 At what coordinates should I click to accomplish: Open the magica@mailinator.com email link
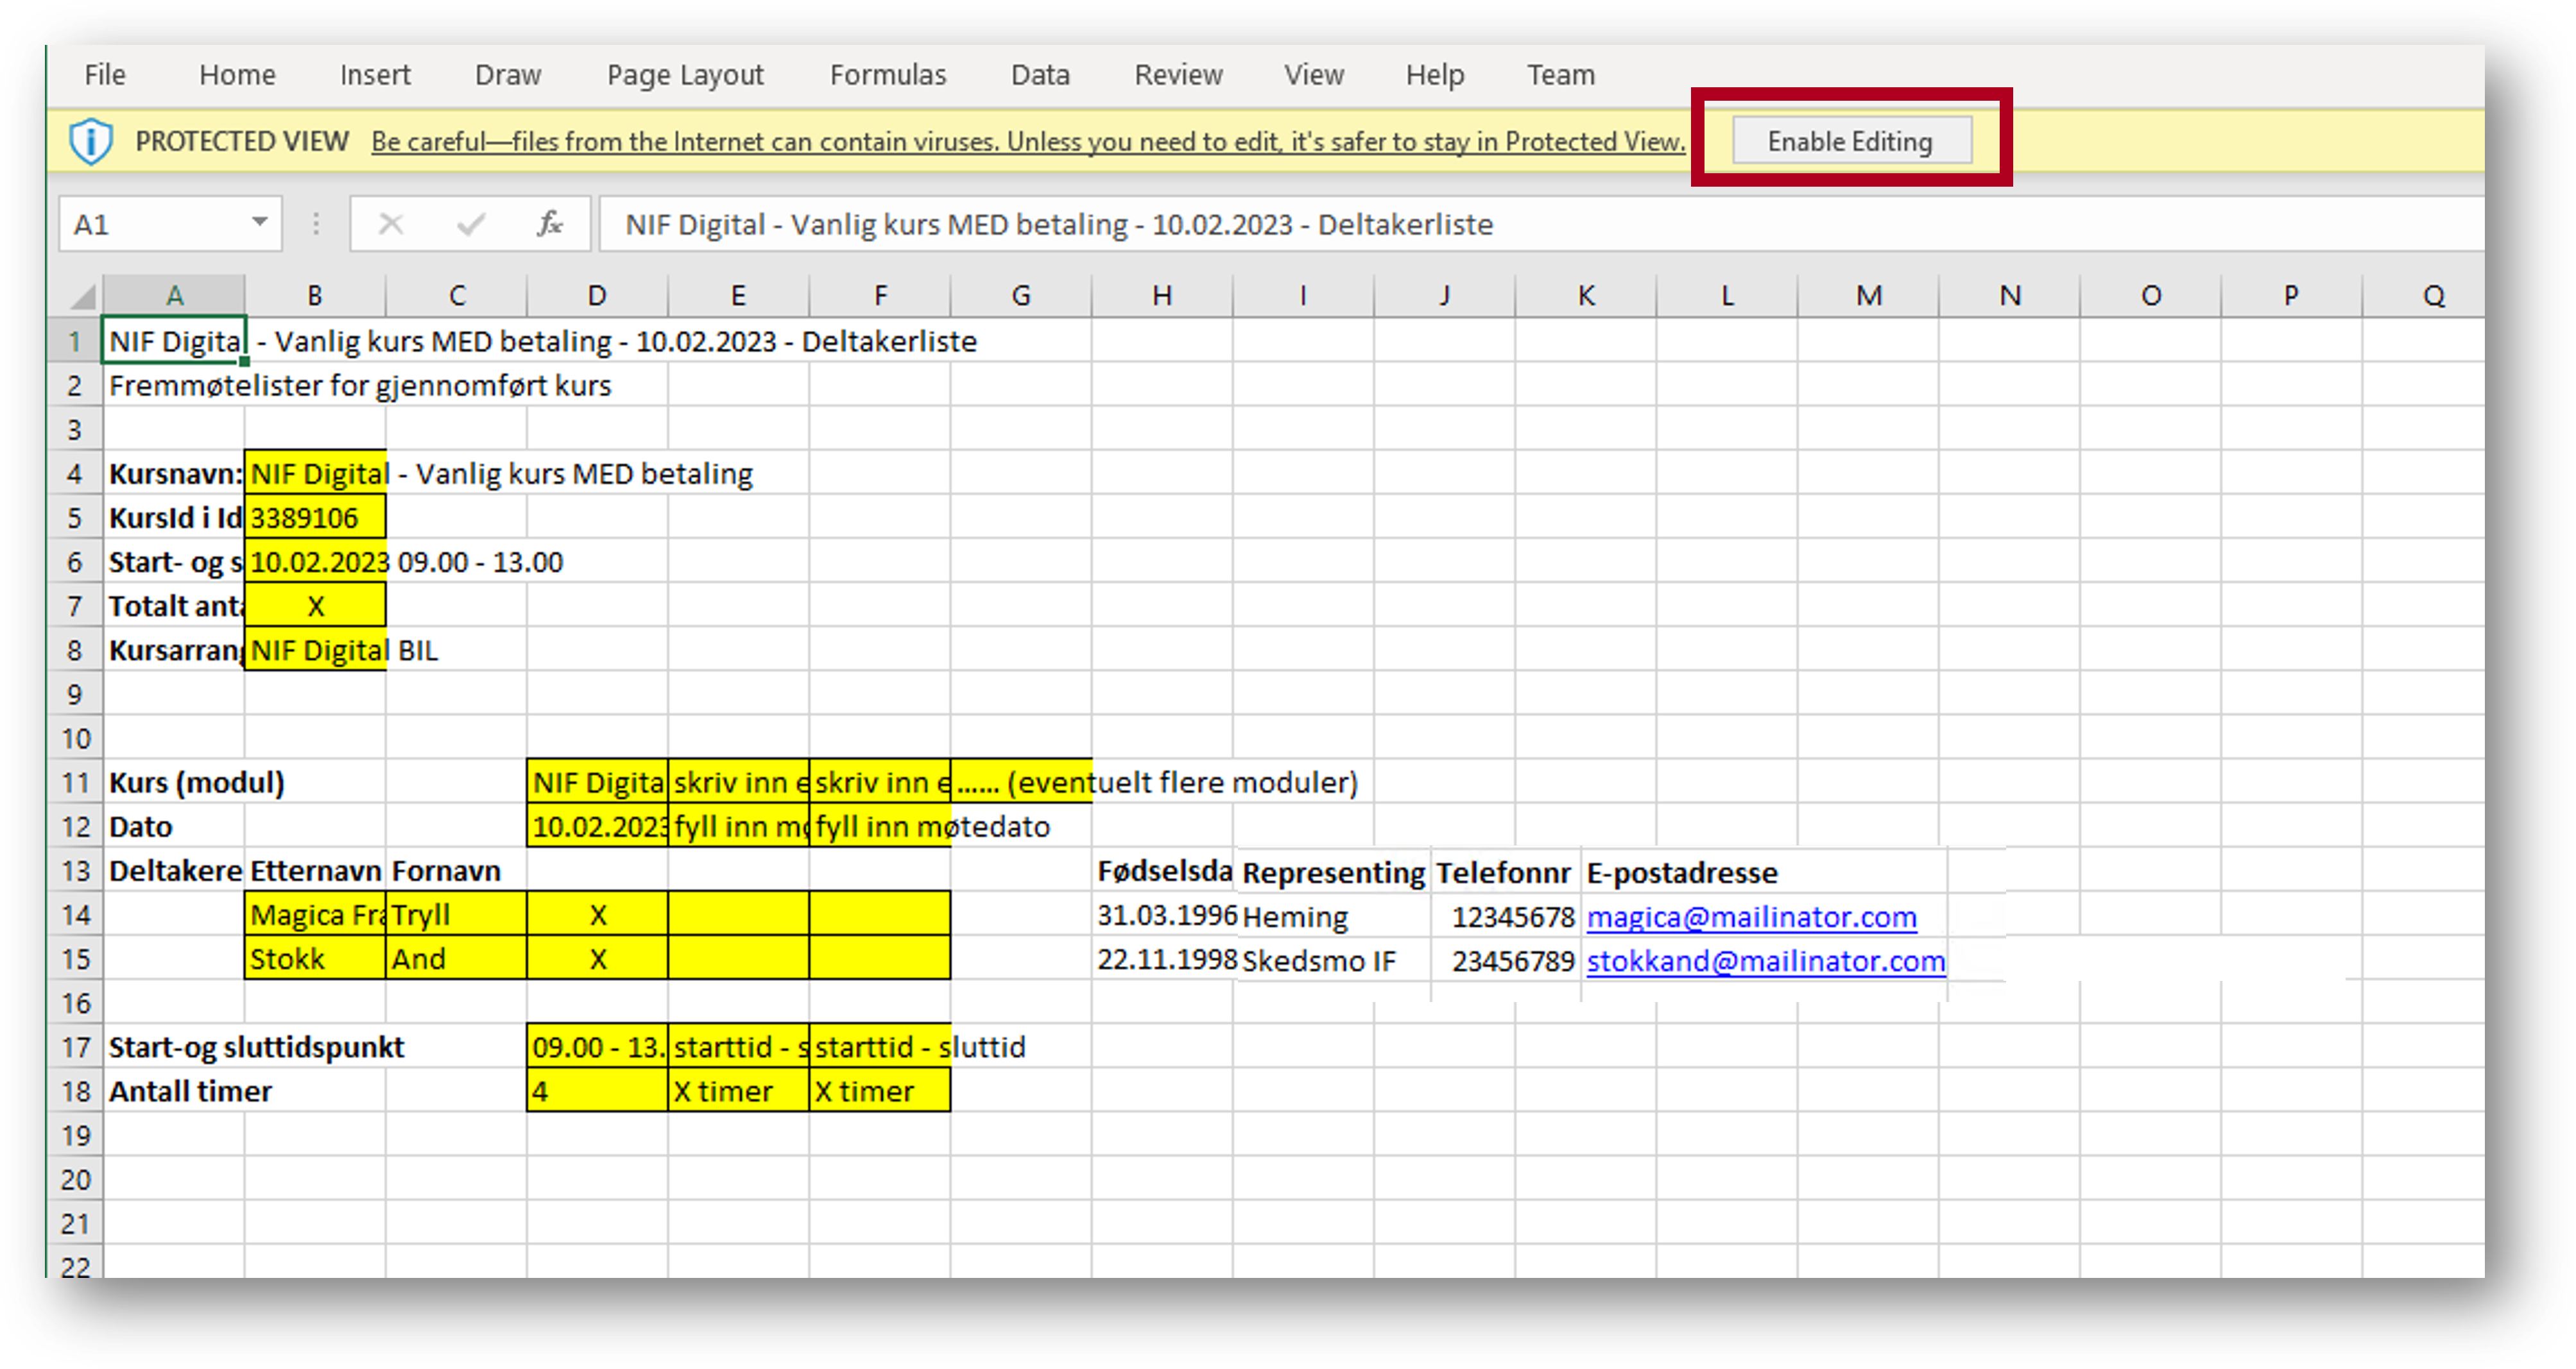[1751, 916]
